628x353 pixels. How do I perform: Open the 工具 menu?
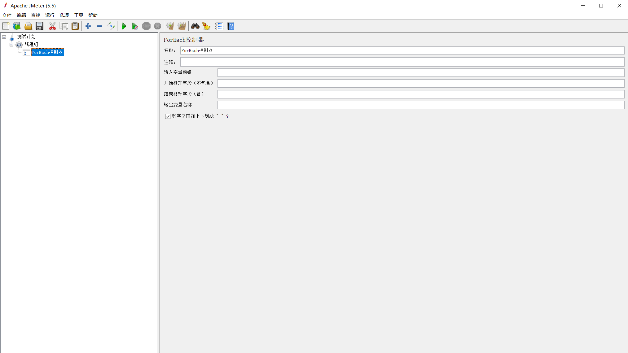tap(79, 15)
